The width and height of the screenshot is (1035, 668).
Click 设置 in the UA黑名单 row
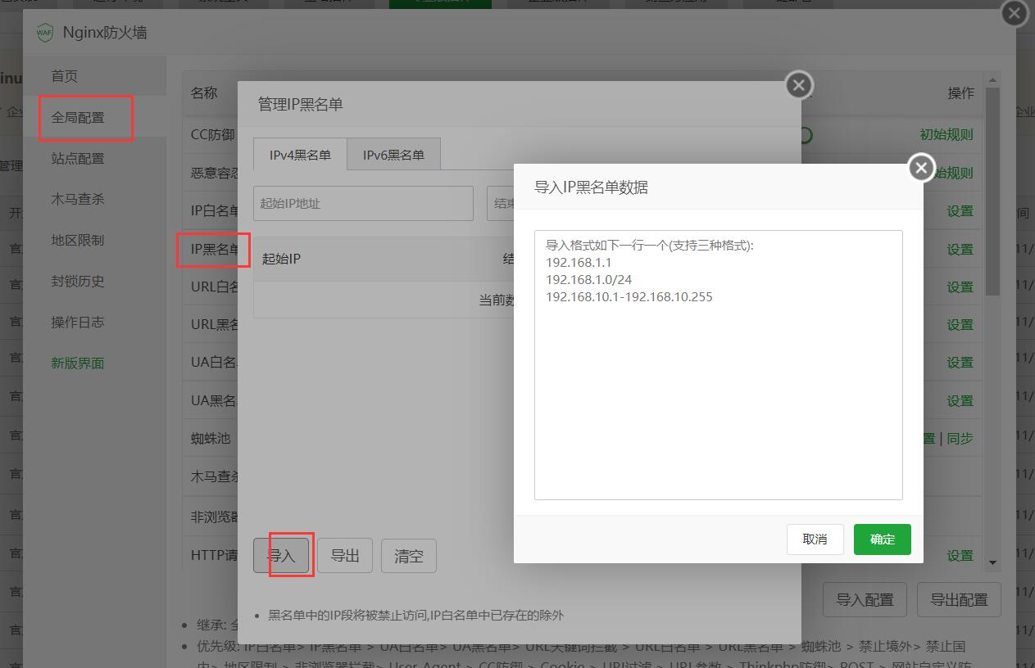[960, 401]
